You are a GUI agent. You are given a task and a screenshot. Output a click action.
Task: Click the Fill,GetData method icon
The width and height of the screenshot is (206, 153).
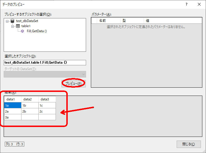pyautogui.click(x=23, y=31)
